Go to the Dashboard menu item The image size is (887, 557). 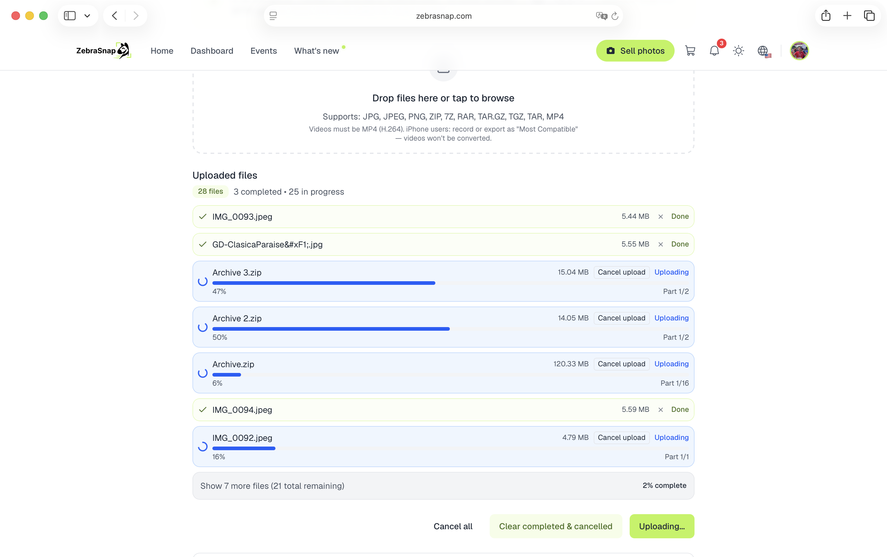(212, 51)
